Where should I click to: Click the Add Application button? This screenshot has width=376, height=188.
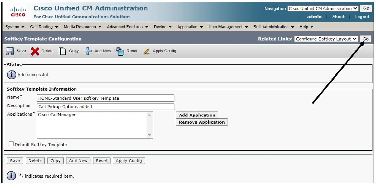(197, 115)
